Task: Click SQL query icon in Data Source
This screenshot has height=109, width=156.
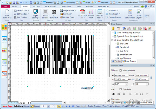Action: [119, 28]
